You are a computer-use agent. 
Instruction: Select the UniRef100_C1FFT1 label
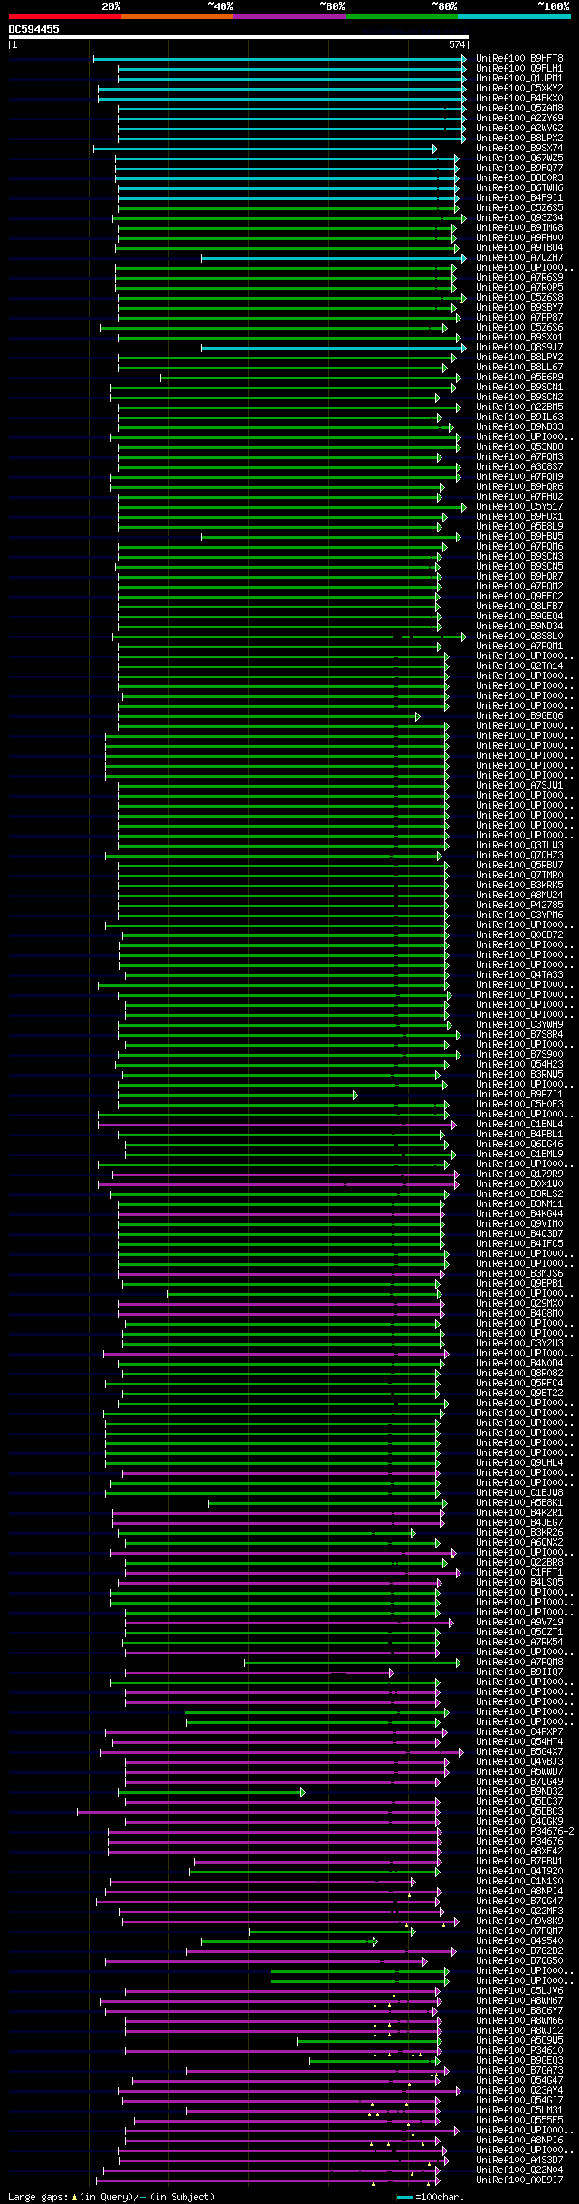519,1573
